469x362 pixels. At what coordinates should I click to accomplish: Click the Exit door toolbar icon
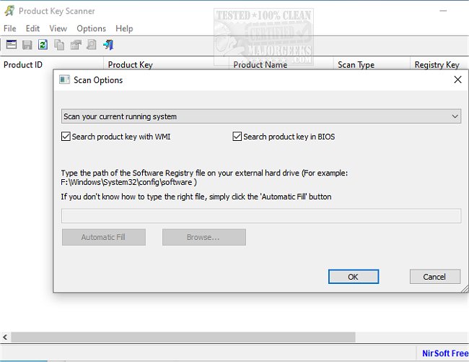(107, 45)
